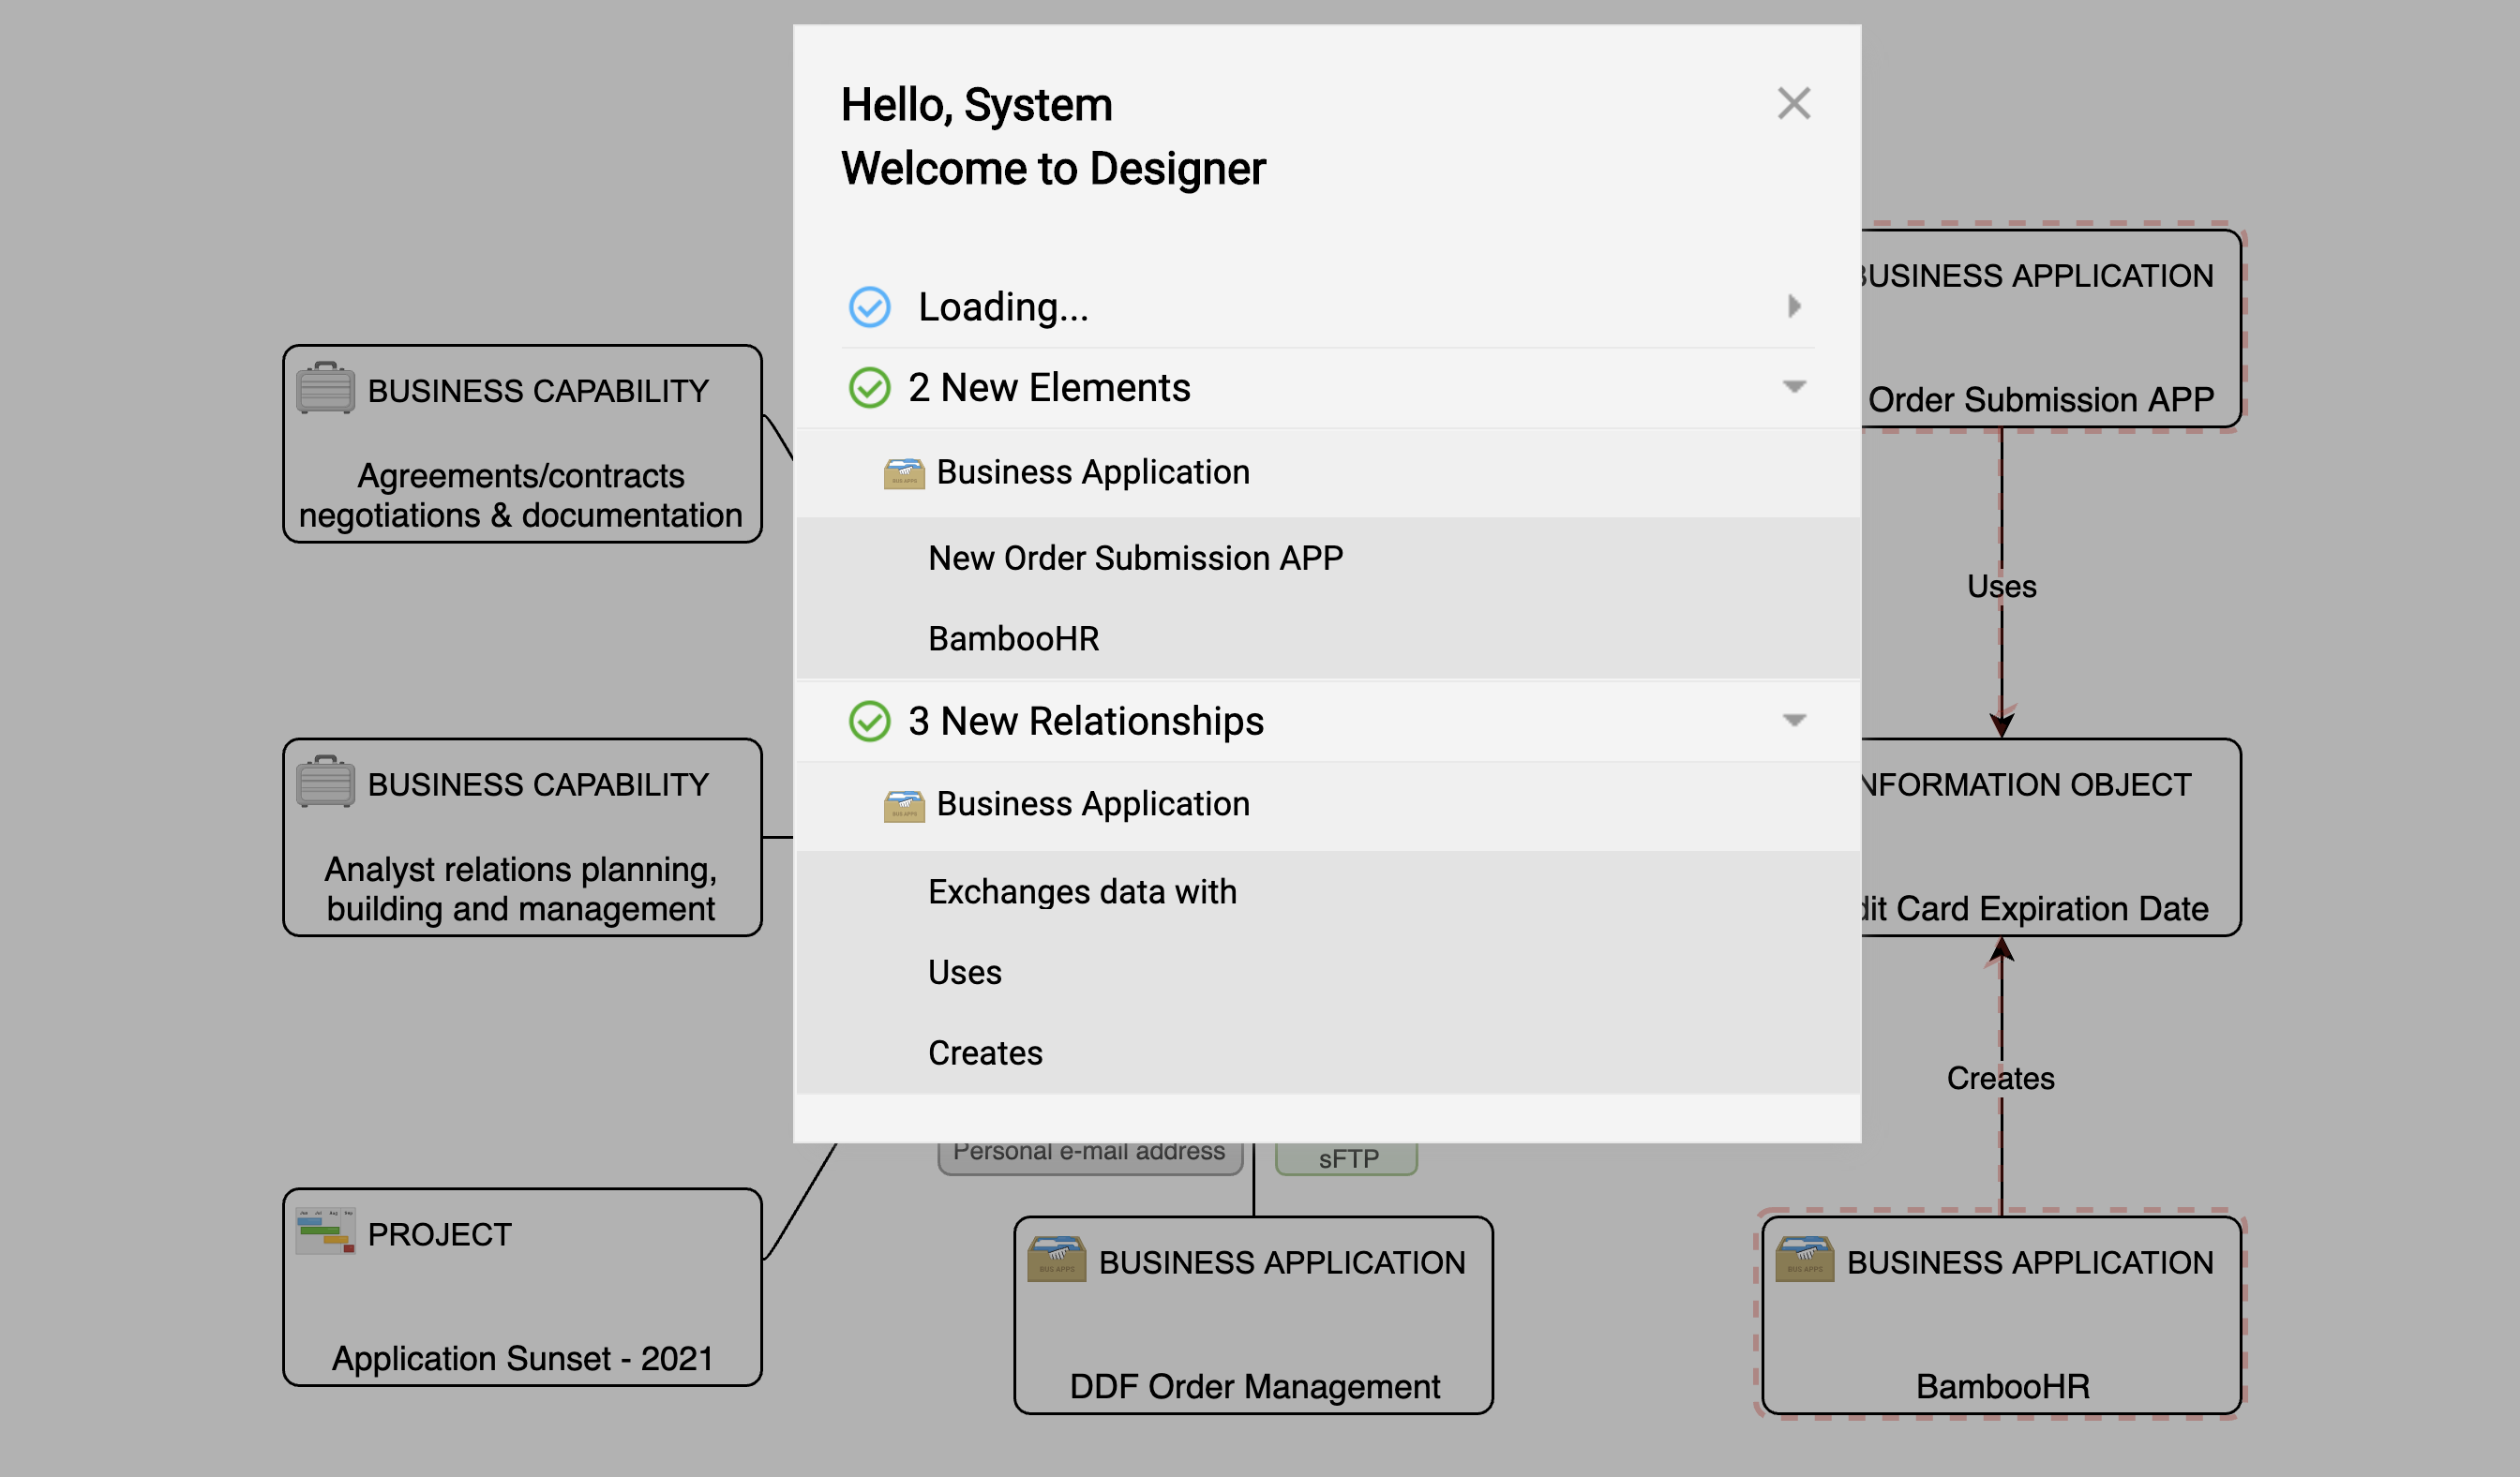Select BambooHR in the new elements list
The height and width of the screenshot is (1477, 2520).
pyautogui.click(x=1013, y=638)
